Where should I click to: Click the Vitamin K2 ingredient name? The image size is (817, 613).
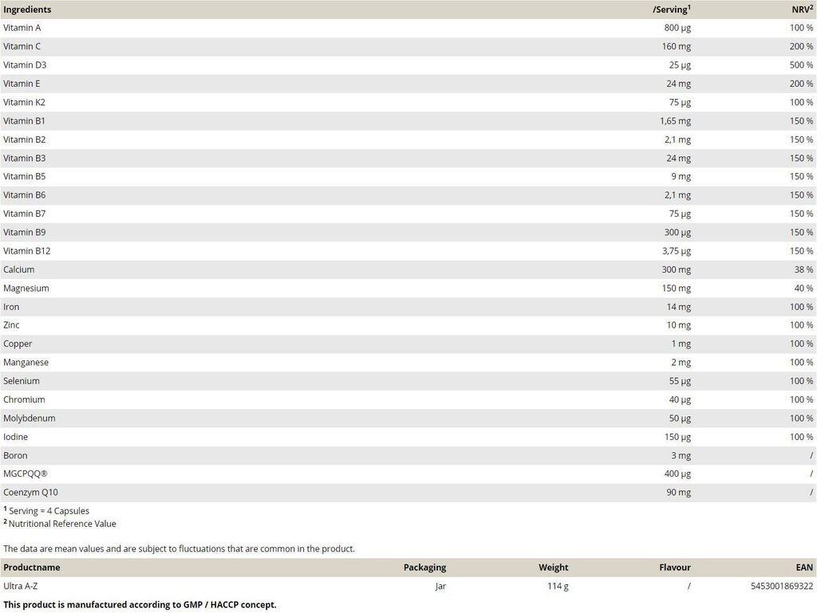tap(24, 102)
